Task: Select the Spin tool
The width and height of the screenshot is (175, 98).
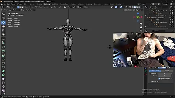Action: [x=3, y=75]
